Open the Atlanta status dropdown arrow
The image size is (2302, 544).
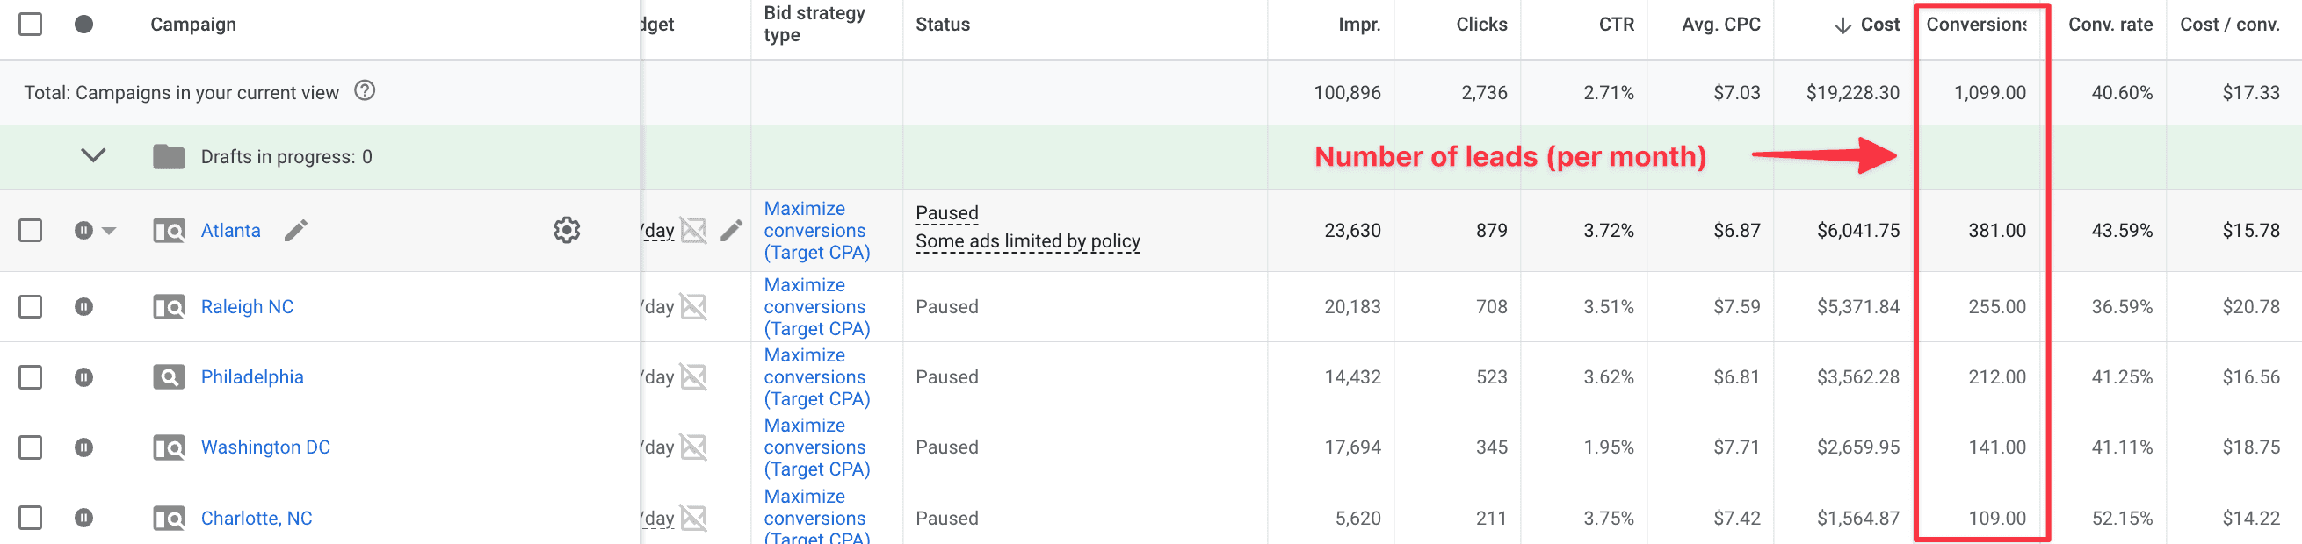pos(109,231)
